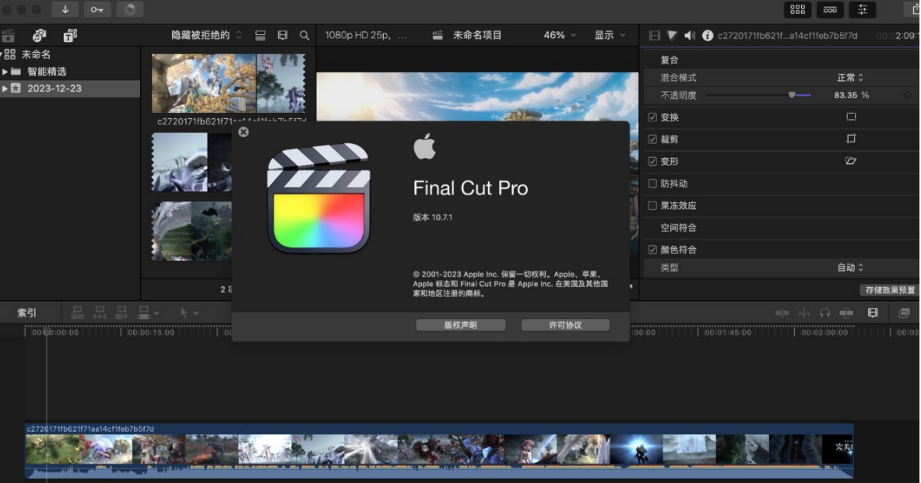Select the 智能精选 row

point(70,72)
